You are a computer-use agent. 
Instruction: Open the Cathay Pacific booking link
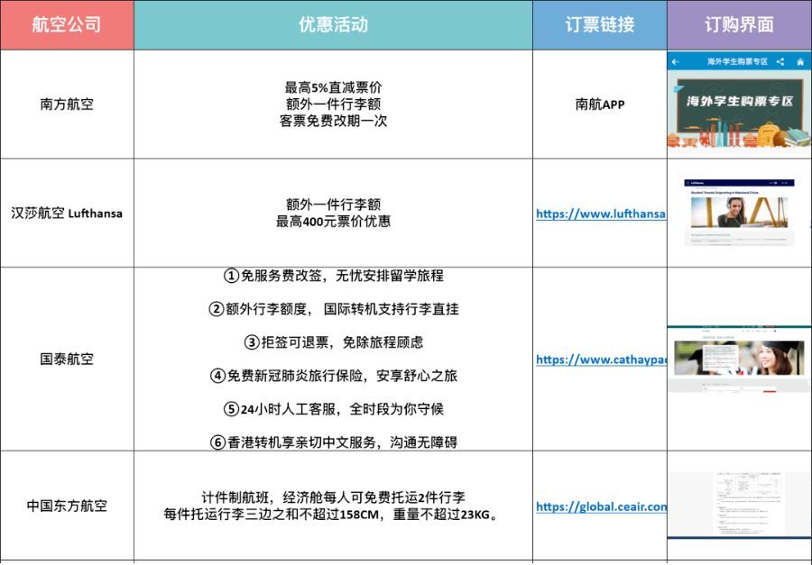(601, 360)
